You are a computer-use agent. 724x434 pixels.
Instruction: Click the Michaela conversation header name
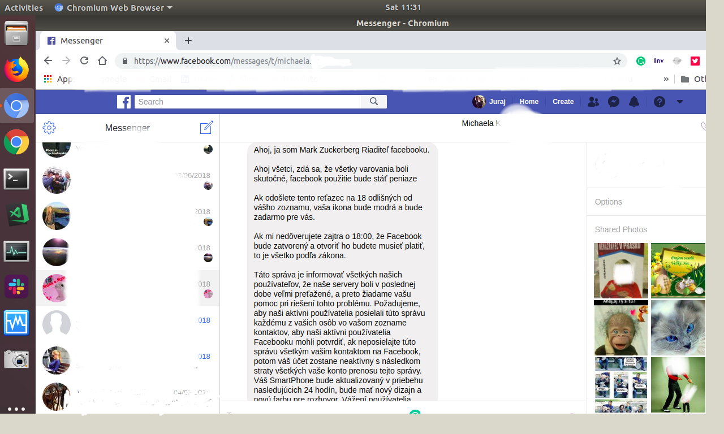coord(481,123)
